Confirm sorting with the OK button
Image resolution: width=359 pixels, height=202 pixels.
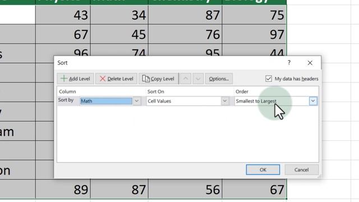point(263,169)
